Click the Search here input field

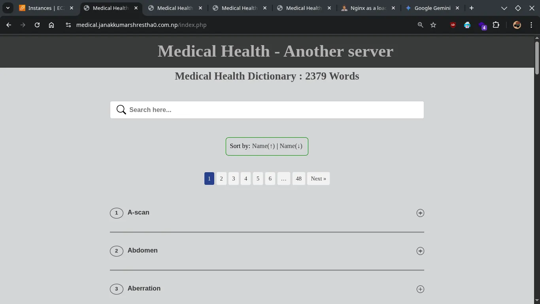point(273,110)
